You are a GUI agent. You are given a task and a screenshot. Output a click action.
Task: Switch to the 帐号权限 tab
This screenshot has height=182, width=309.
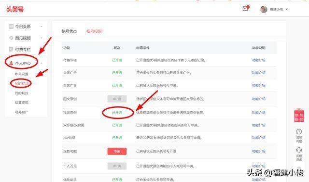coord(94,31)
